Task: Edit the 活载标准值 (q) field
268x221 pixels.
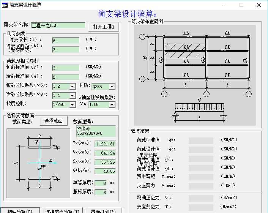Action: pos(66,77)
